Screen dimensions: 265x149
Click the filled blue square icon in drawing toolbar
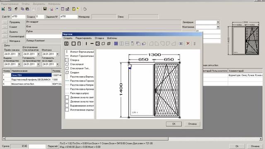116,43
